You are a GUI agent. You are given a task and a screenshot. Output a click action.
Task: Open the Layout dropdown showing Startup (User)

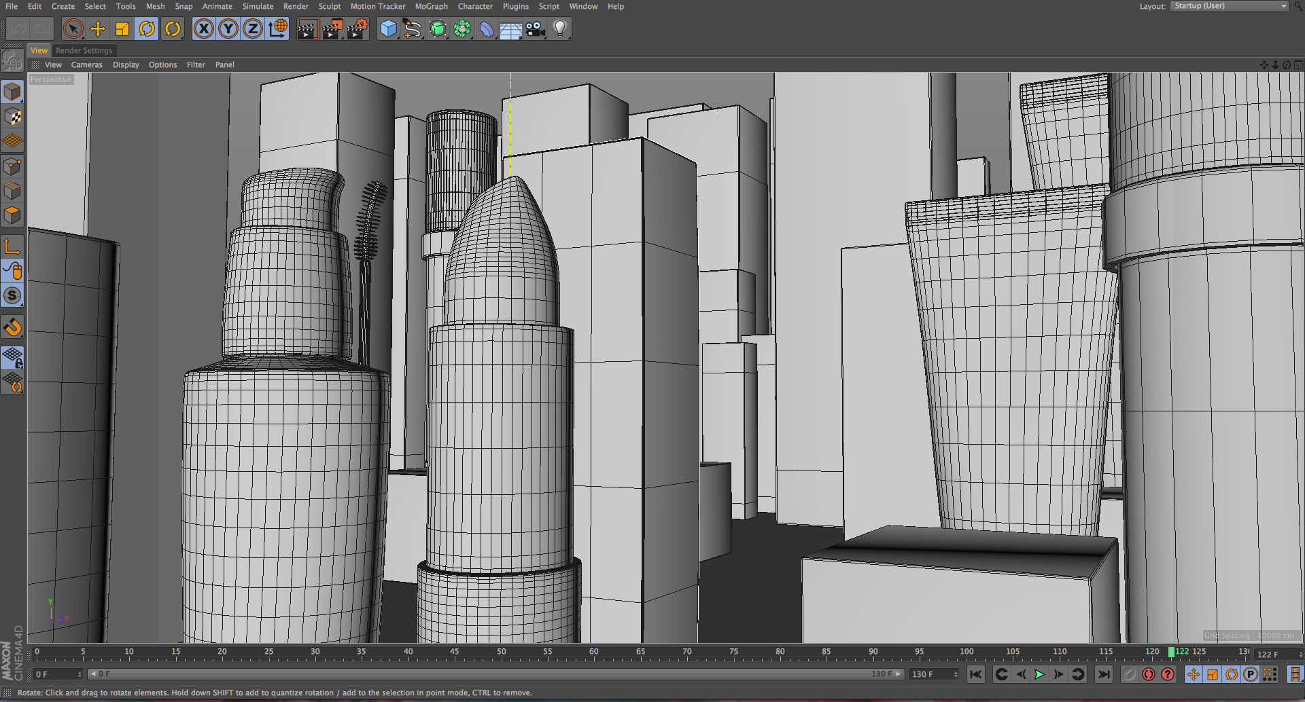(1230, 6)
